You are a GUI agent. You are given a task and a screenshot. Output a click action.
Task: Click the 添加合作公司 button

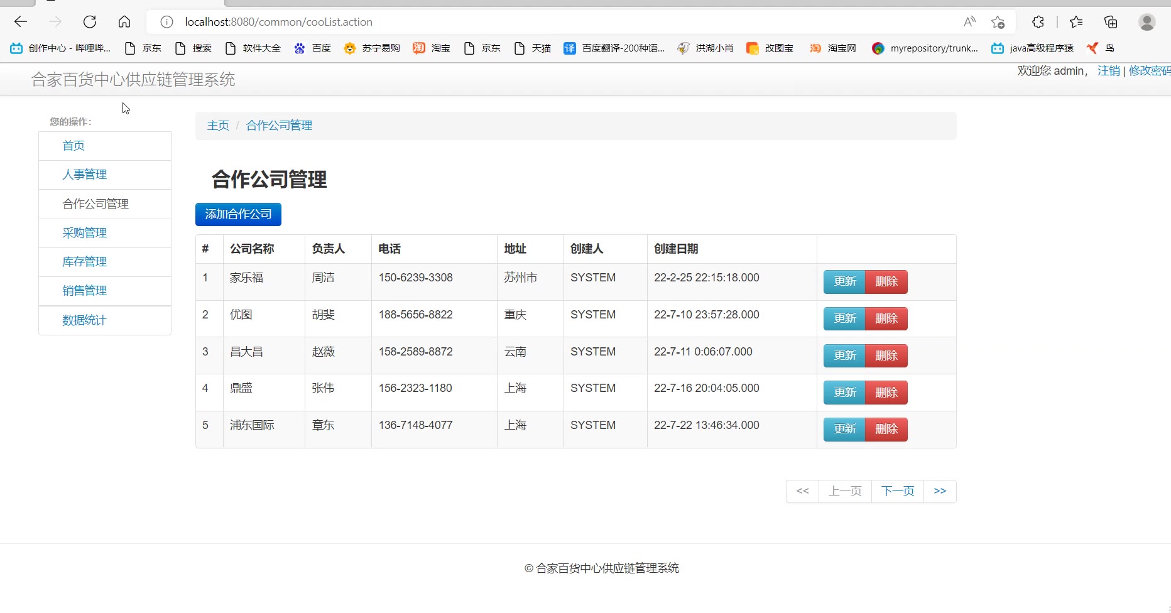coord(238,214)
